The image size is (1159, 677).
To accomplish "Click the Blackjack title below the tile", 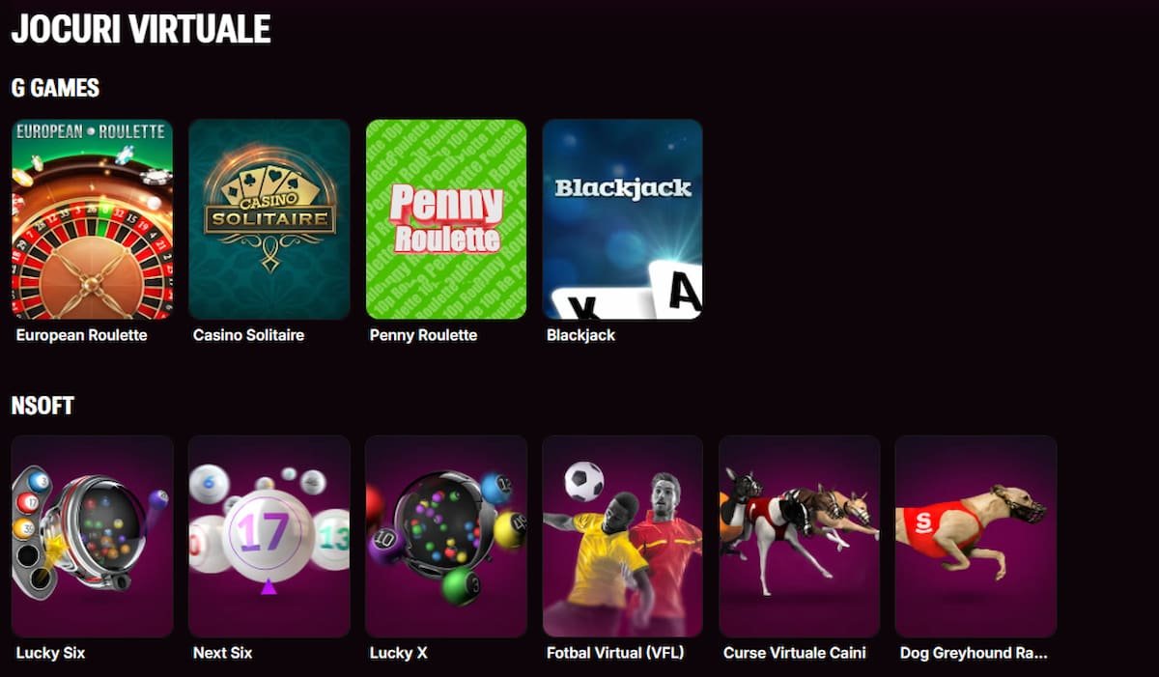I will coord(580,335).
